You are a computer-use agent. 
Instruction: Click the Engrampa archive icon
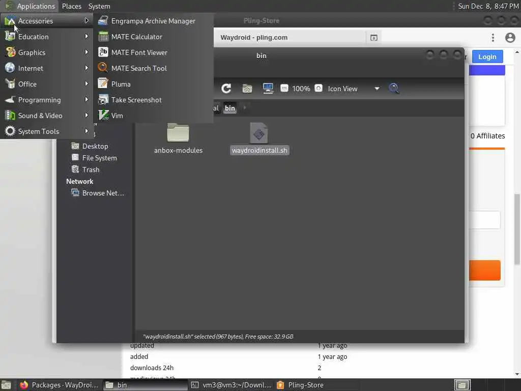(x=103, y=20)
